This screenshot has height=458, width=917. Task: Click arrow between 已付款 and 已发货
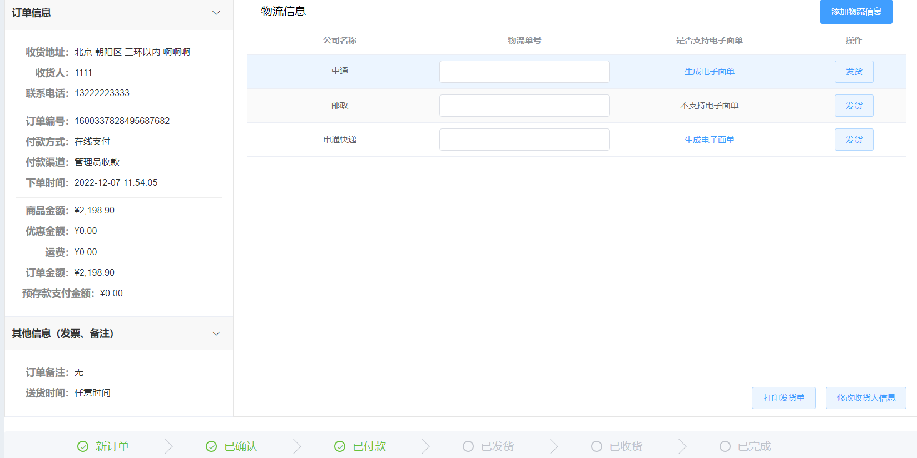[x=426, y=446]
